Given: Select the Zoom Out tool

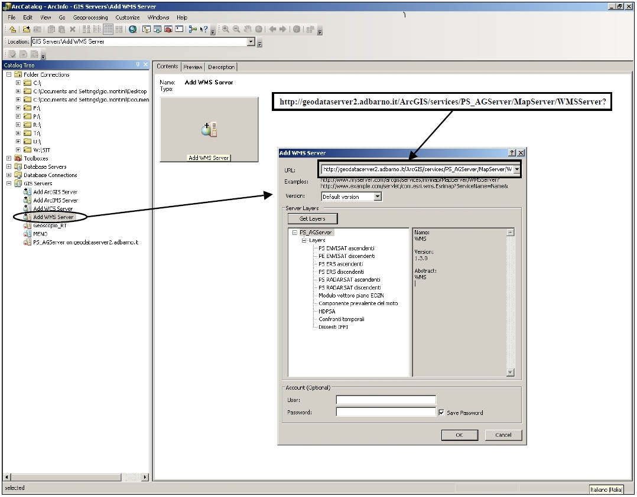Looking at the screenshot, I should point(236,29).
